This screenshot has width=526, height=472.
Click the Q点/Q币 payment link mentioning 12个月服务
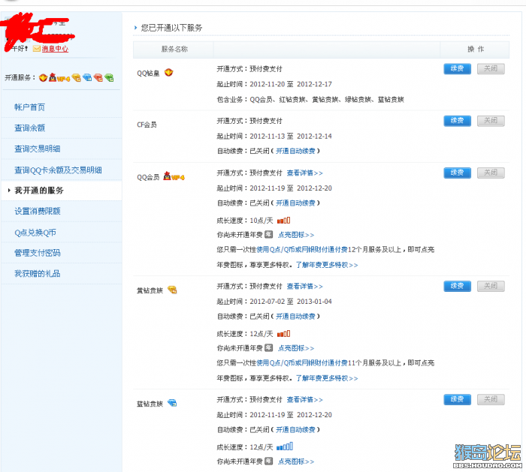[302, 250]
